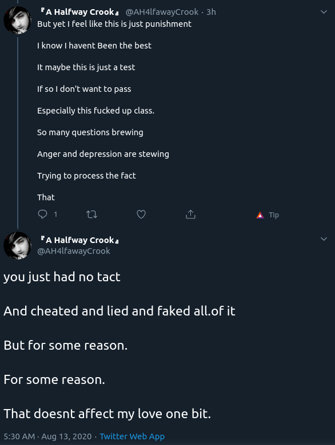Open the 3h timestamp link
The height and width of the screenshot is (445, 335).
point(211,12)
